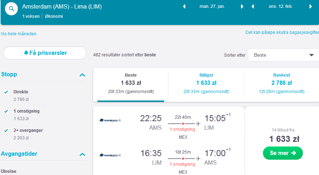319x175 pixels.
Task: Click Stopp section heading
Action: point(9,74)
